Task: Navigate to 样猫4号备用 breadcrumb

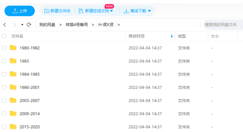Action: pyautogui.click(x=76, y=25)
